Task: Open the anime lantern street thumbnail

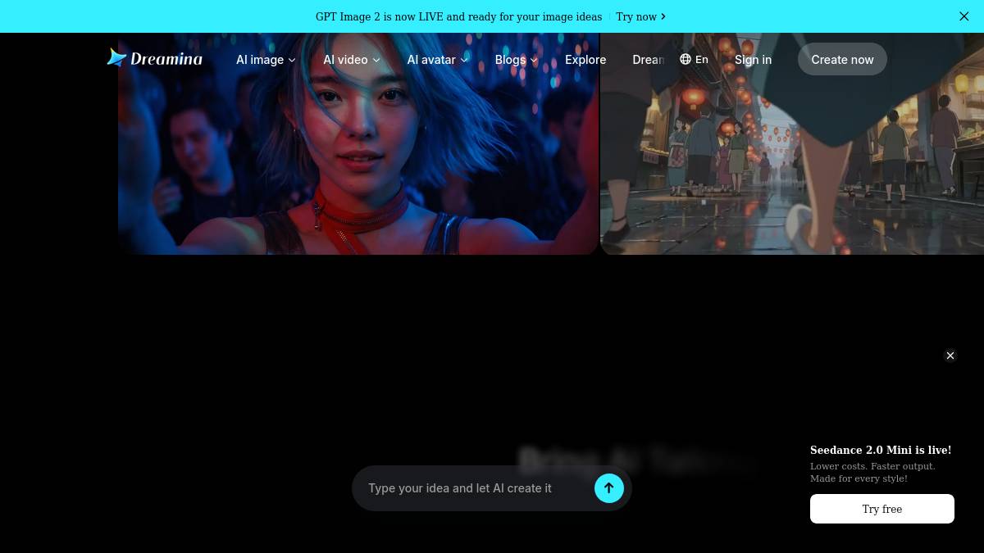Action: (x=792, y=144)
